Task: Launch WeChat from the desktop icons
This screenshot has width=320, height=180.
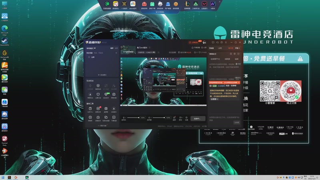Action: (4, 90)
